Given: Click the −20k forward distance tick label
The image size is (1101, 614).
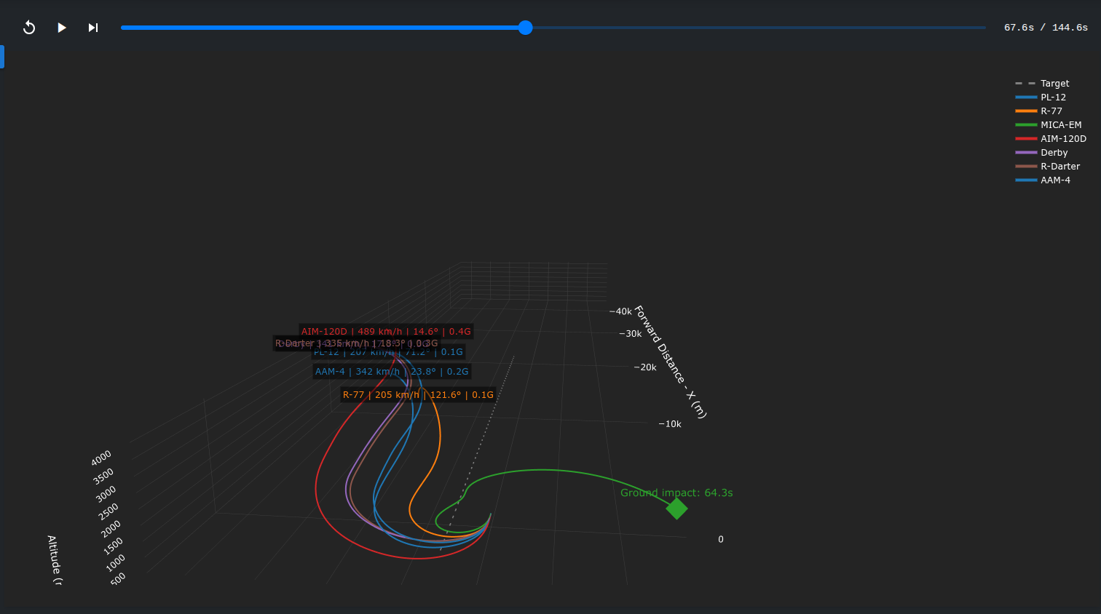Looking at the screenshot, I should (645, 367).
